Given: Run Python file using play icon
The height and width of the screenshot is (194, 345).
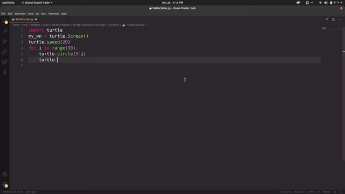Looking at the screenshot, I should (327, 19).
